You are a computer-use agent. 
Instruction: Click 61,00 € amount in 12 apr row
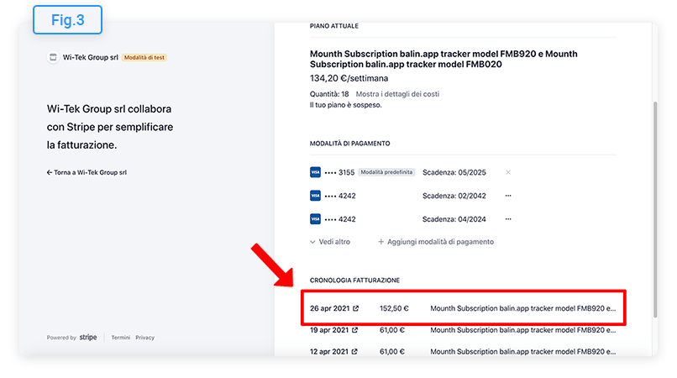click(x=392, y=352)
